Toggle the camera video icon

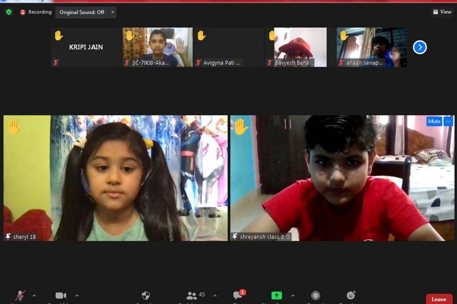point(61,295)
